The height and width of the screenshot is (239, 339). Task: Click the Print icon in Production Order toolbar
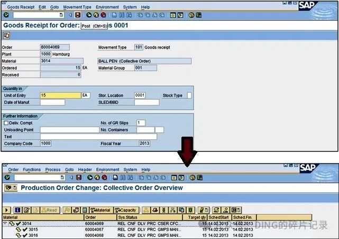pos(115,177)
